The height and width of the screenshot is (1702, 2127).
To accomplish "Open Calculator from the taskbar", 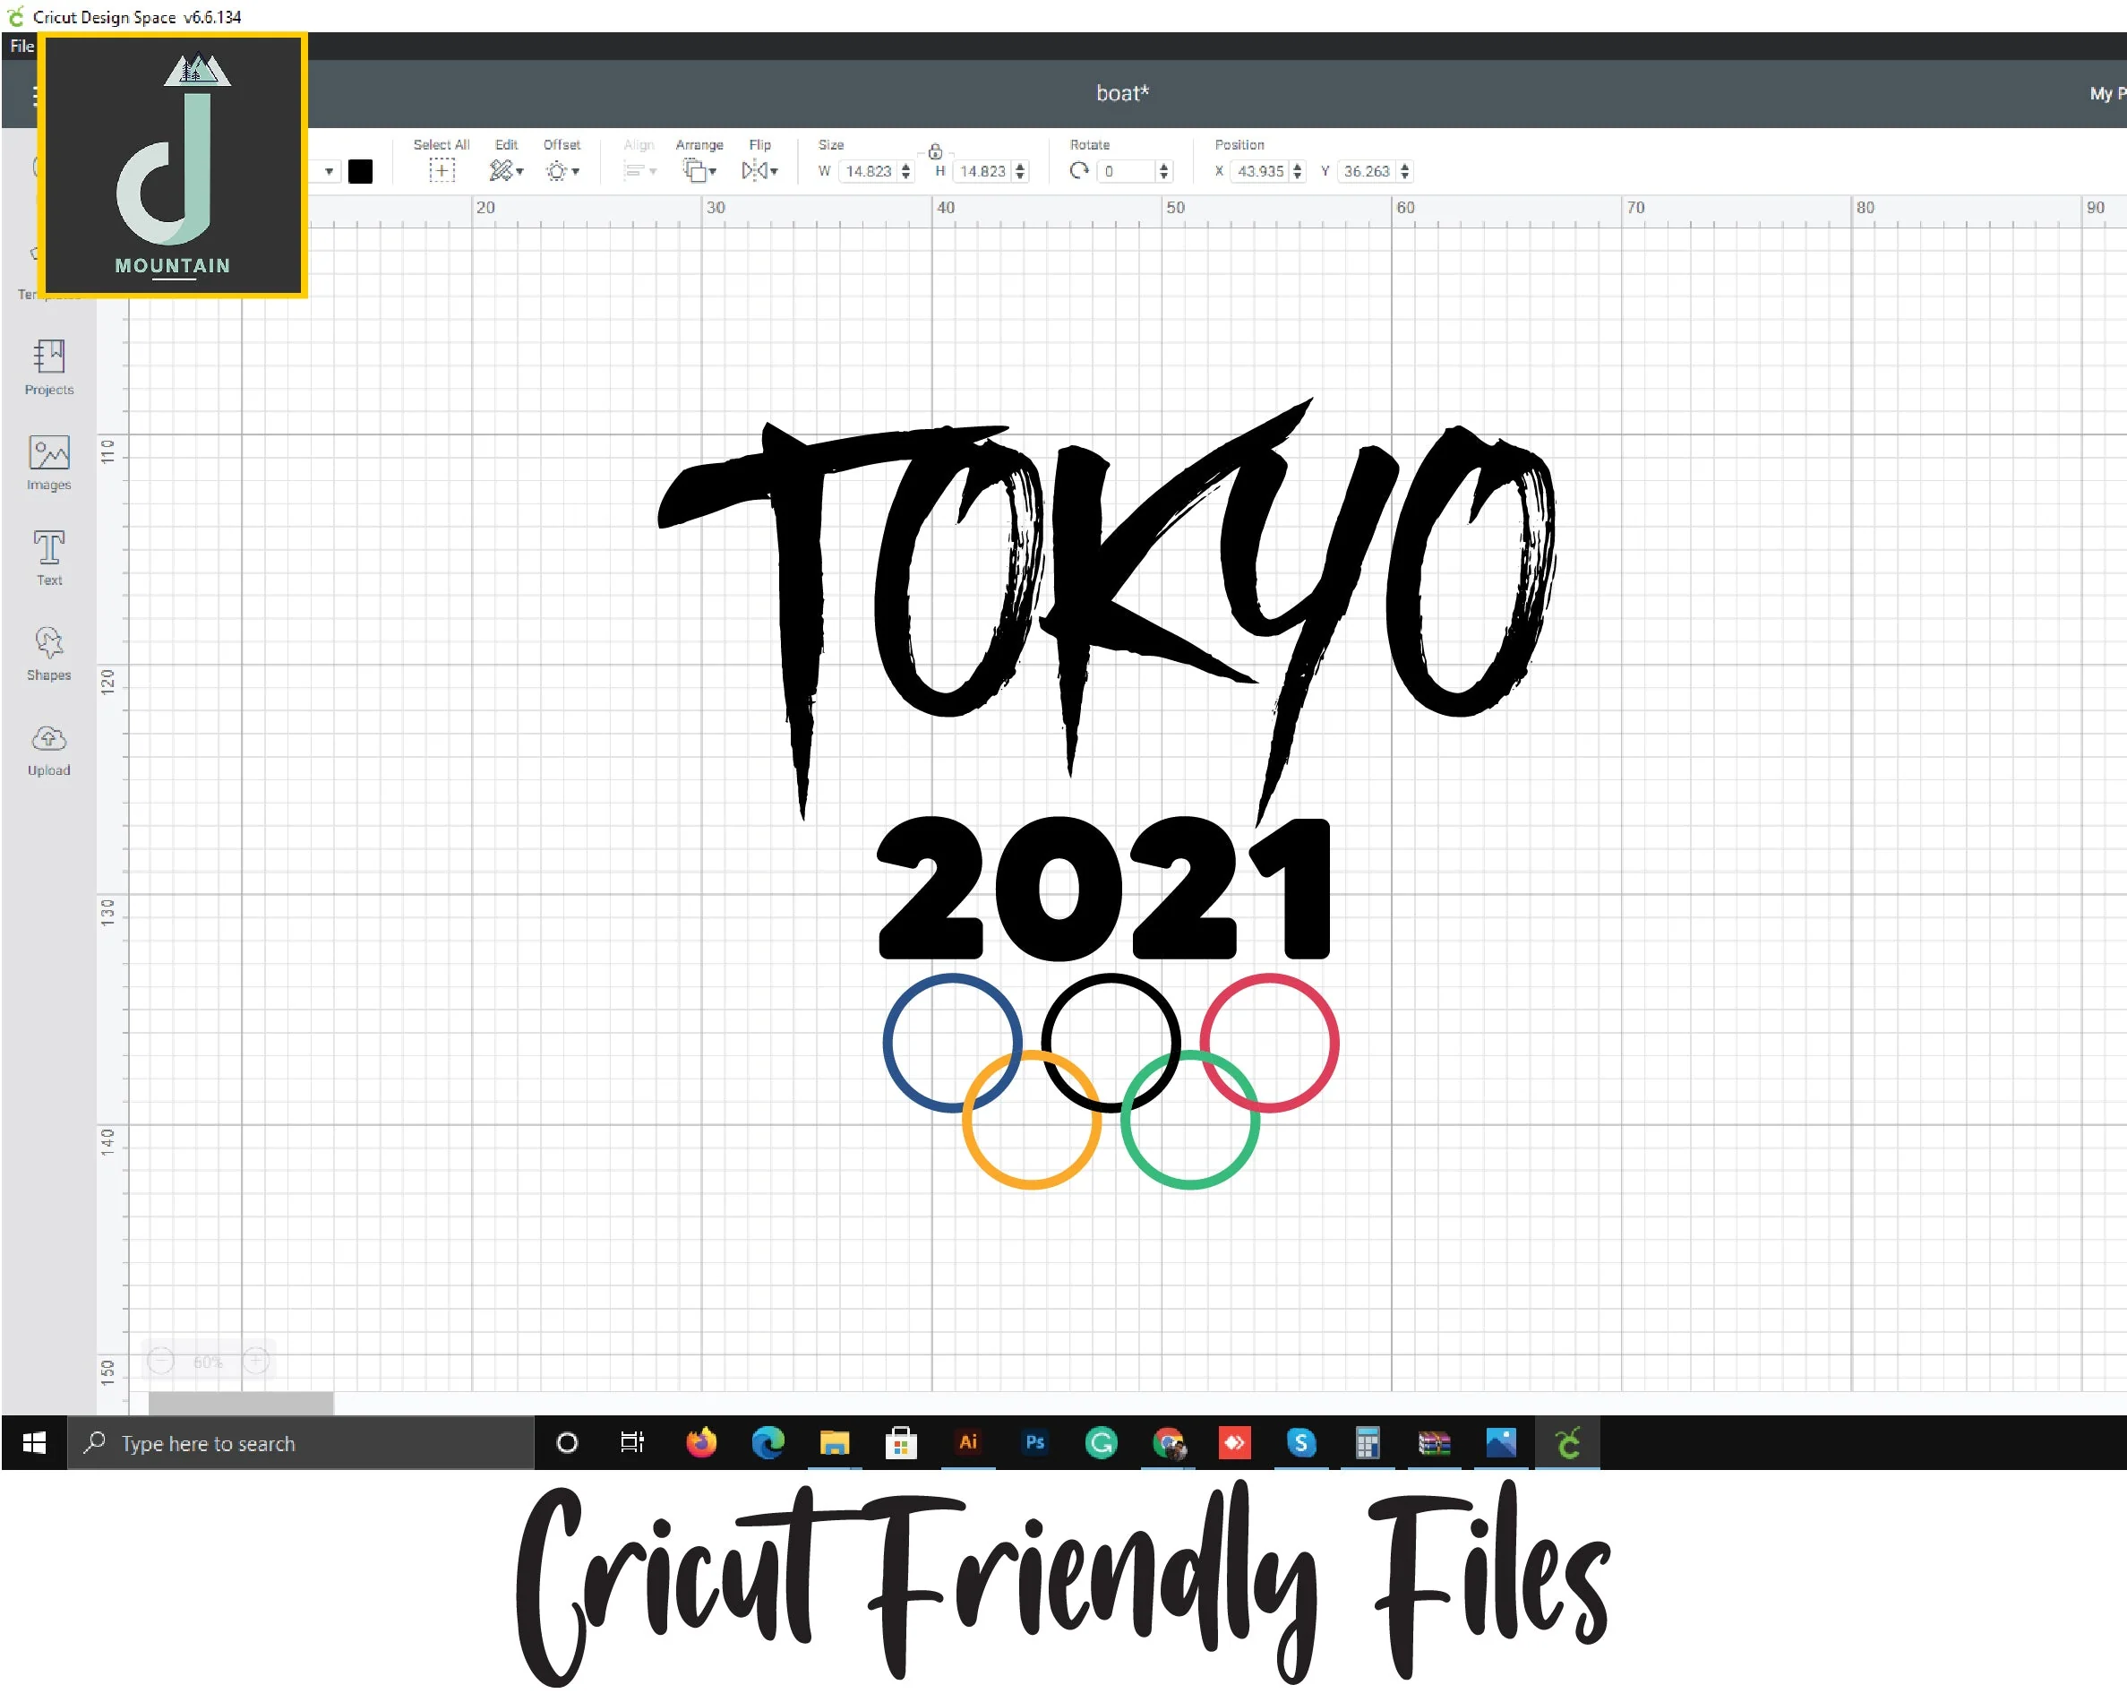I will point(1368,1442).
